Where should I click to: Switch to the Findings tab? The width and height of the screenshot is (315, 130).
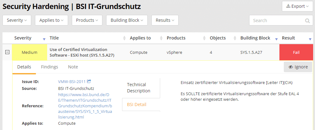click(x=50, y=67)
